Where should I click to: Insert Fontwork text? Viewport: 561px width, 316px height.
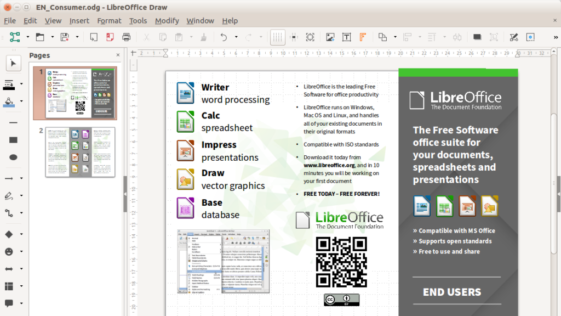[363, 37]
